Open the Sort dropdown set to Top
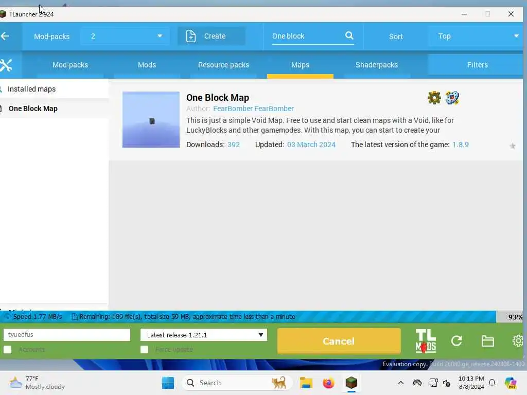The image size is (527, 395). (x=476, y=36)
